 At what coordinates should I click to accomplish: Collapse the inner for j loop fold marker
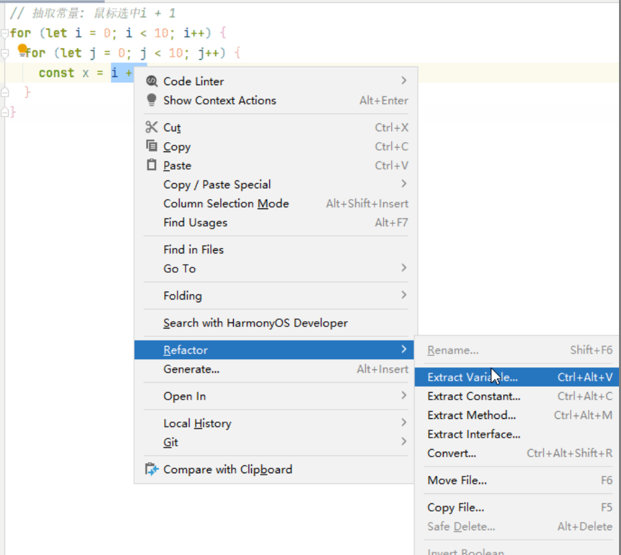5,53
